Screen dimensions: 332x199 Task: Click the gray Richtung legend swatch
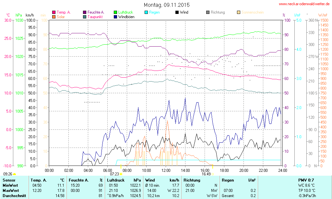(208, 12)
